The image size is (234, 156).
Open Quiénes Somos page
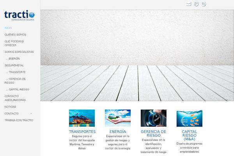point(15,35)
